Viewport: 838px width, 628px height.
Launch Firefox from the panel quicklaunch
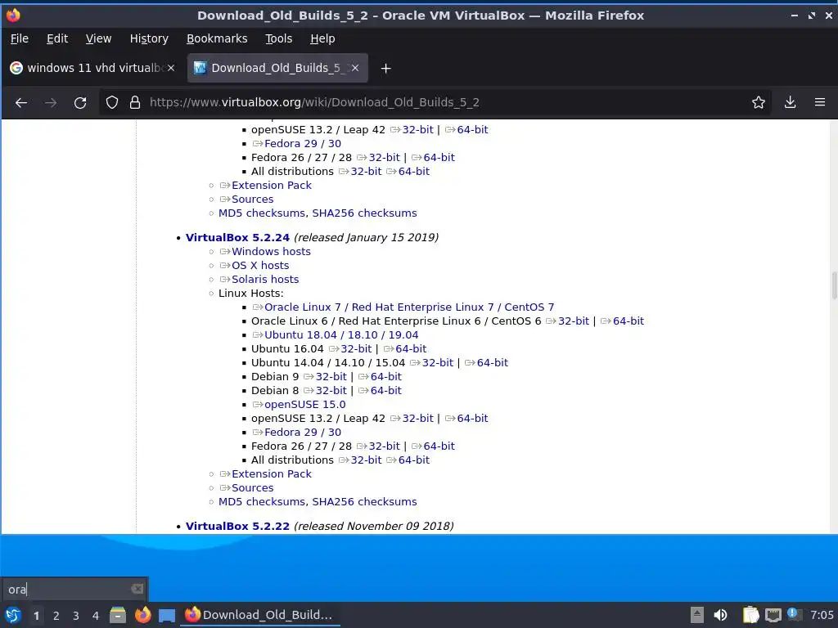coord(142,615)
